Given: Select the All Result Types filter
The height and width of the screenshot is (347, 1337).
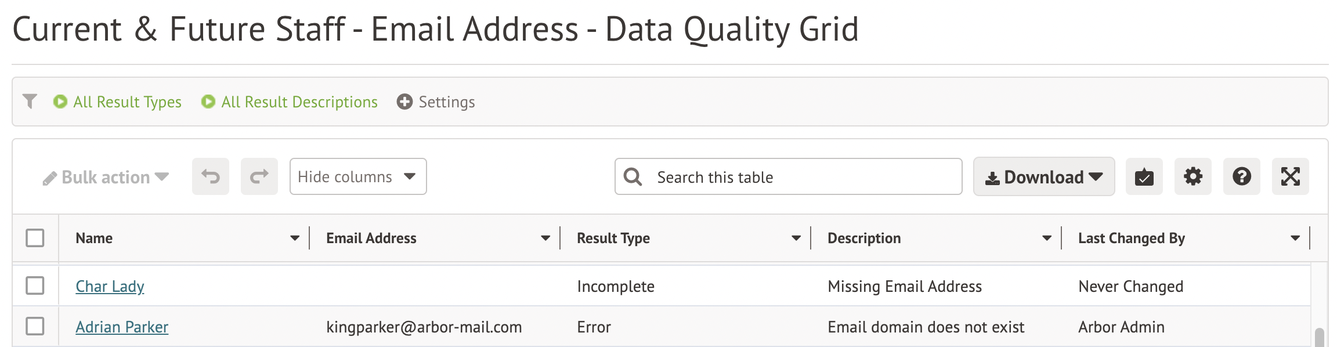Looking at the screenshot, I should pos(117,102).
